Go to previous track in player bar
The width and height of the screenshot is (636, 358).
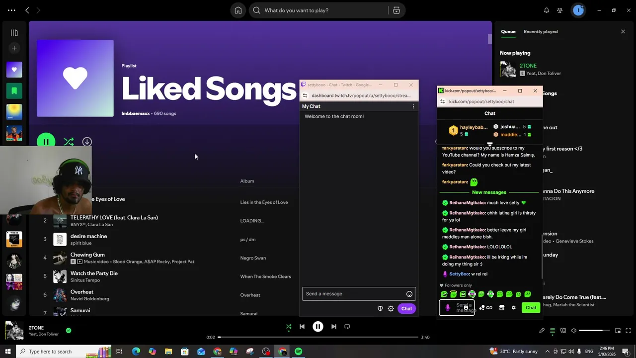pos(302,327)
